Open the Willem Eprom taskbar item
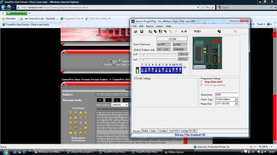Viewport: 277px width, 155px height. pos(179,152)
